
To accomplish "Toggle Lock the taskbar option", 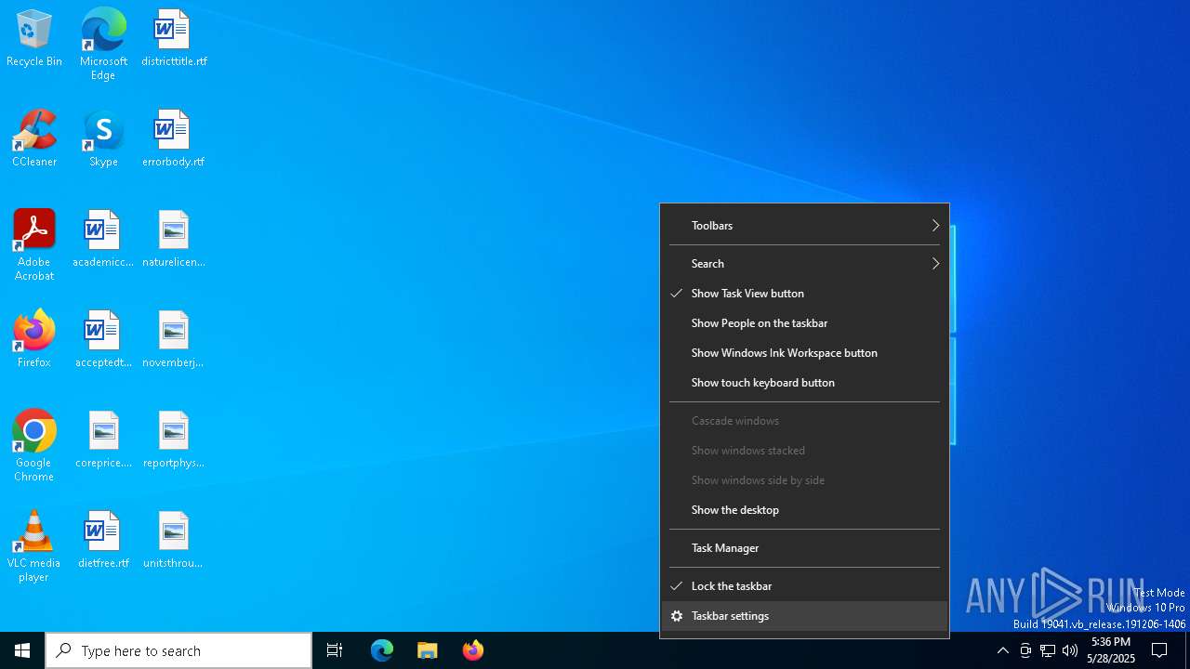I will pyautogui.click(x=804, y=586).
